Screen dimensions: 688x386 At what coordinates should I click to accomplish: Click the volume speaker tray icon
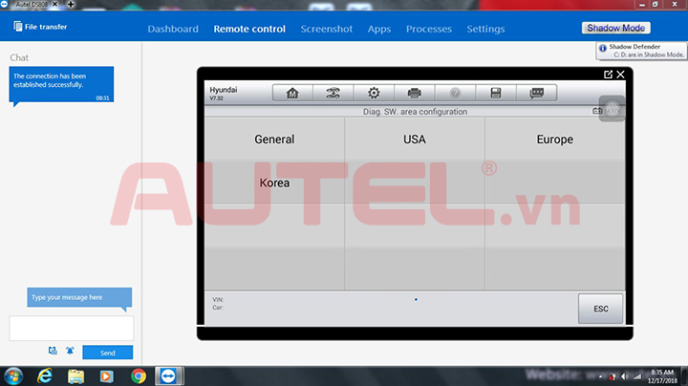625,376
